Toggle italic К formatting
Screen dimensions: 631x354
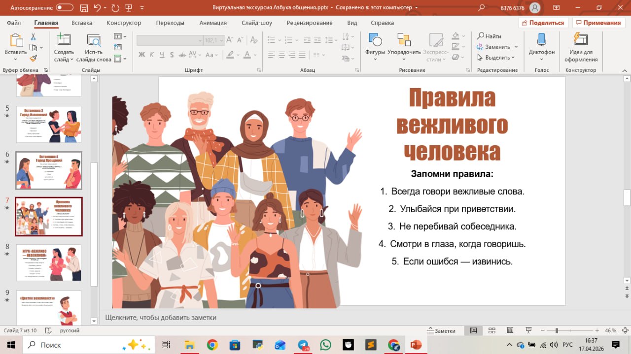tap(152, 55)
